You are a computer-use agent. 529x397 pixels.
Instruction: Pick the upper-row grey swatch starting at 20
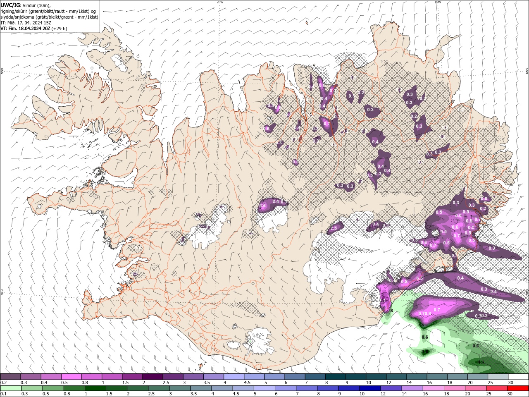coord(477,377)
